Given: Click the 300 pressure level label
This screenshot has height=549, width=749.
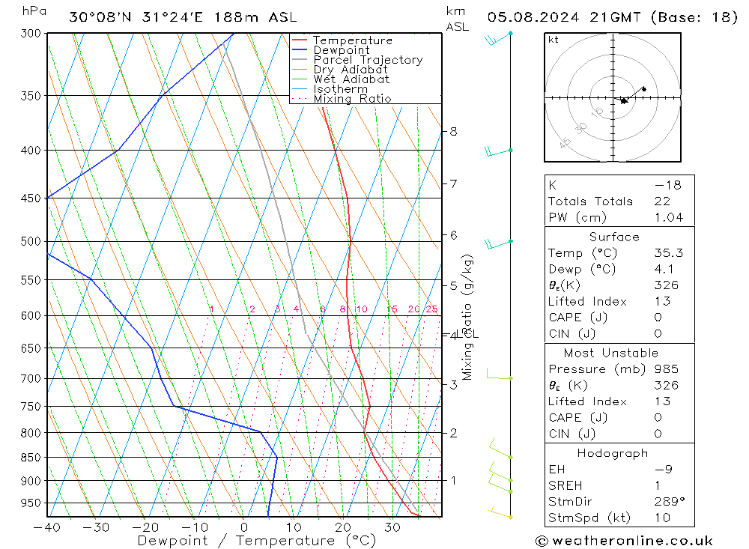Looking at the screenshot, I should pyautogui.click(x=31, y=34).
